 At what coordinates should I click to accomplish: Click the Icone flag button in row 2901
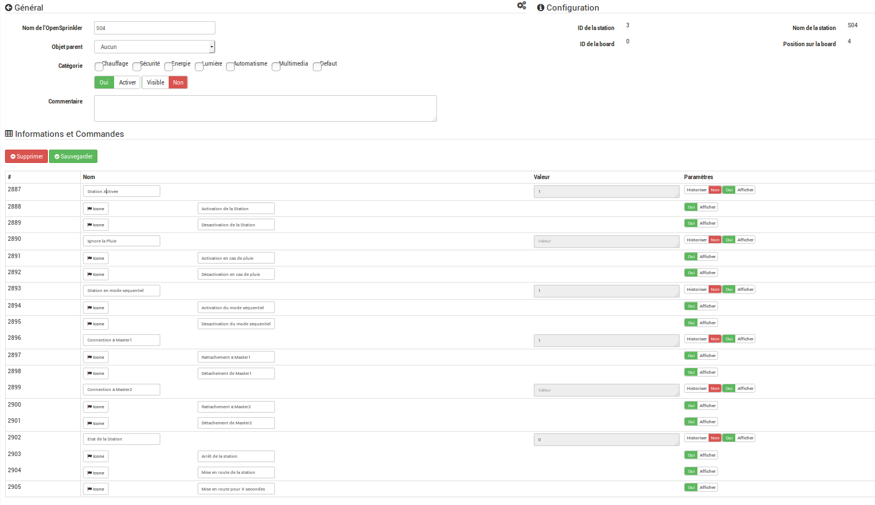click(96, 423)
